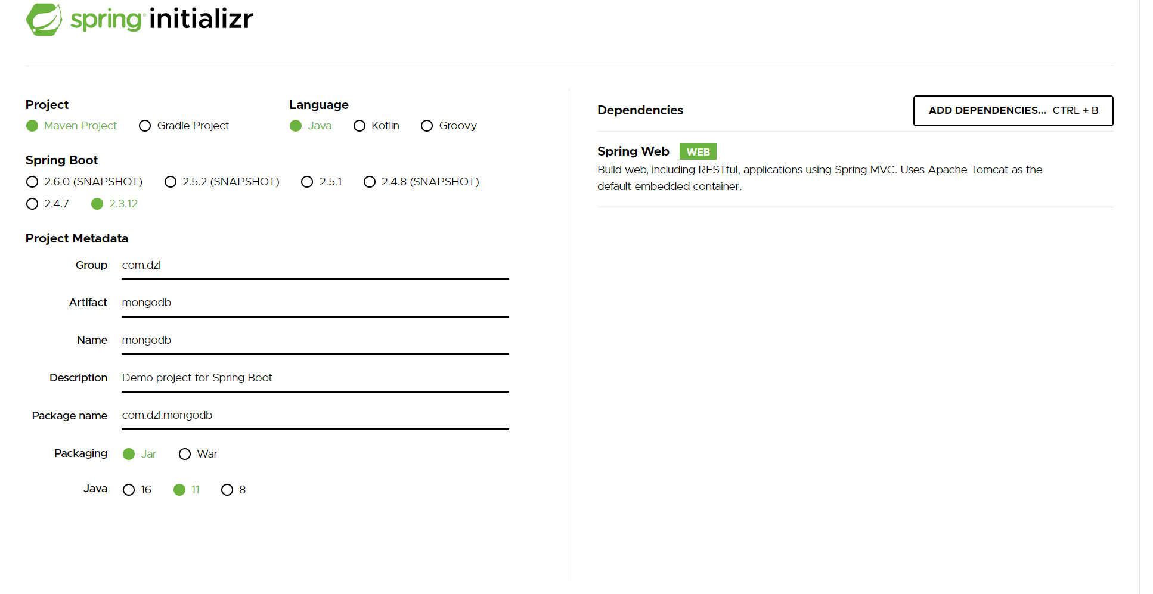Click the Project Metadata heading
Viewport: 1153px width, 594px height.
click(x=77, y=238)
